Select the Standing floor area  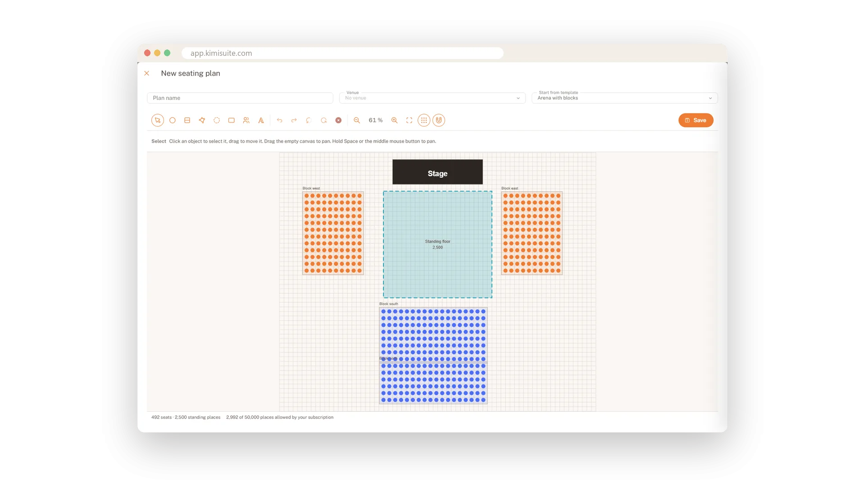(x=437, y=244)
